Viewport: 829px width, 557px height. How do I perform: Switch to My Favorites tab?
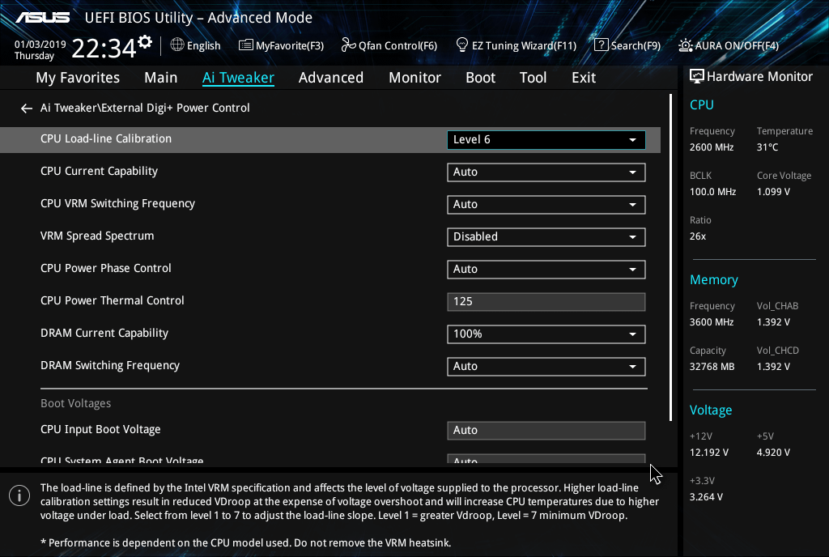(x=78, y=78)
